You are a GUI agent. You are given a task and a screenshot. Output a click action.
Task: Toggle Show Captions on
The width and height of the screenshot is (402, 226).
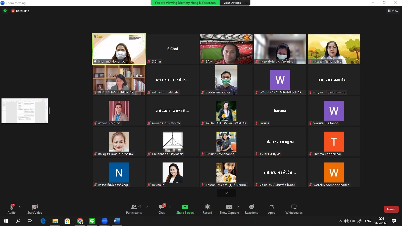click(229, 209)
